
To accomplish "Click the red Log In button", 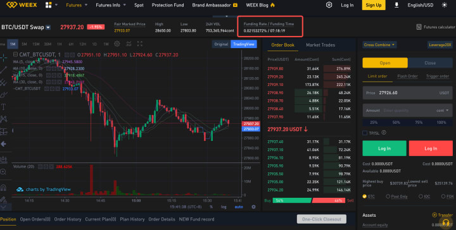I will pyautogui.click(x=431, y=148).
